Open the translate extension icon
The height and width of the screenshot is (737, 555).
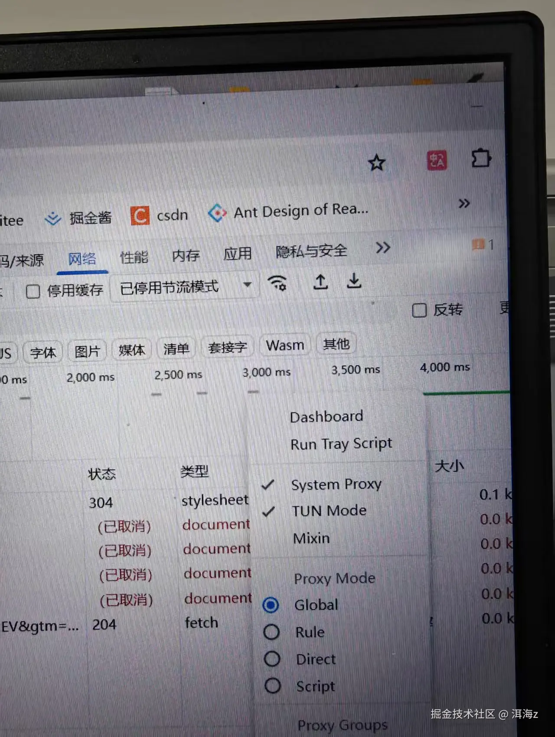click(437, 161)
